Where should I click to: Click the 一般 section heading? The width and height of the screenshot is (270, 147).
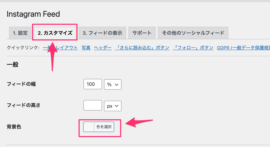[12, 65]
